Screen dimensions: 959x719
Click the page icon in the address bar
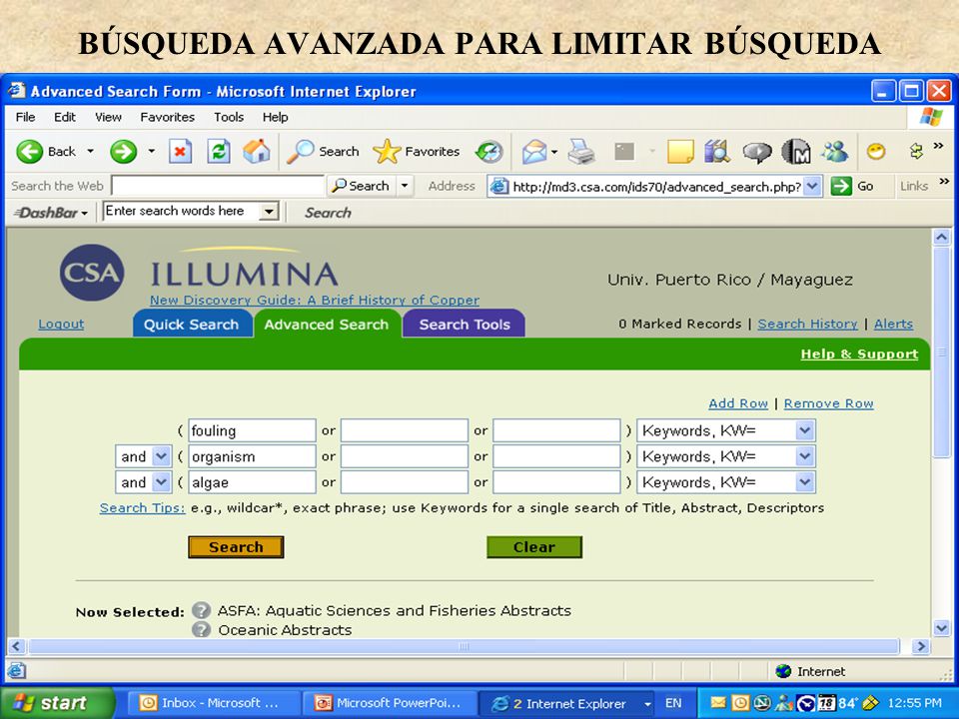pyautogui.click(x=499, y=186)
